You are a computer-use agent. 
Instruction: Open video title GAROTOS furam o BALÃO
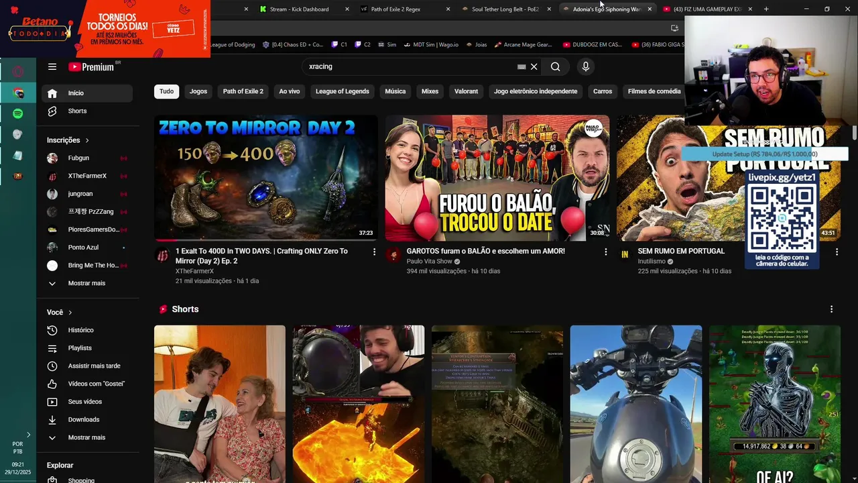pos(485,251)
